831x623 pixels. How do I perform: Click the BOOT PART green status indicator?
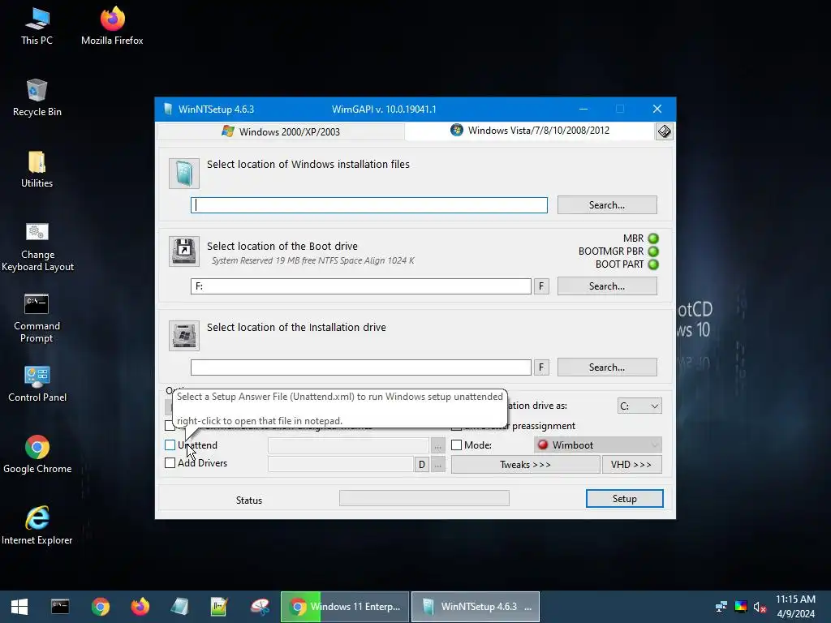pos(653,264)
